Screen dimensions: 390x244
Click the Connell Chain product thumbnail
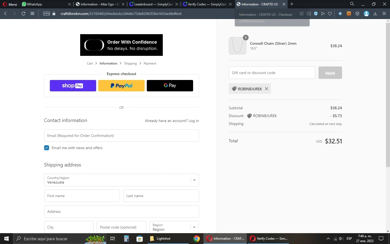[x=238, y=46]
